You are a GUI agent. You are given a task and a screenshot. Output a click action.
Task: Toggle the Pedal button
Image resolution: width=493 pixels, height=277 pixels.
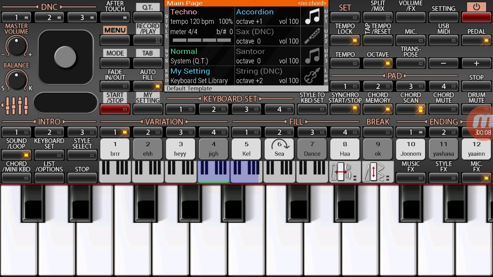point(476,40)
